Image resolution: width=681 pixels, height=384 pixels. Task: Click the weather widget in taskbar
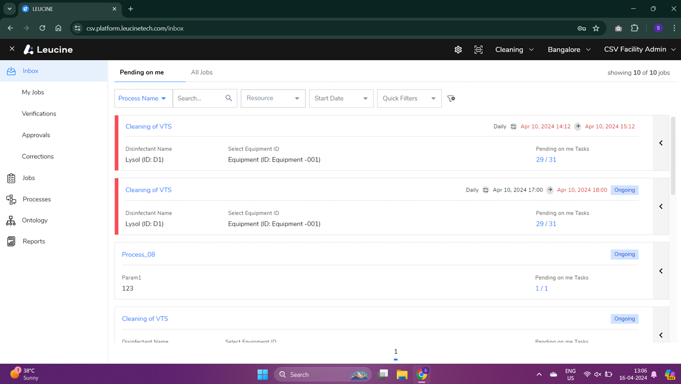24,374
